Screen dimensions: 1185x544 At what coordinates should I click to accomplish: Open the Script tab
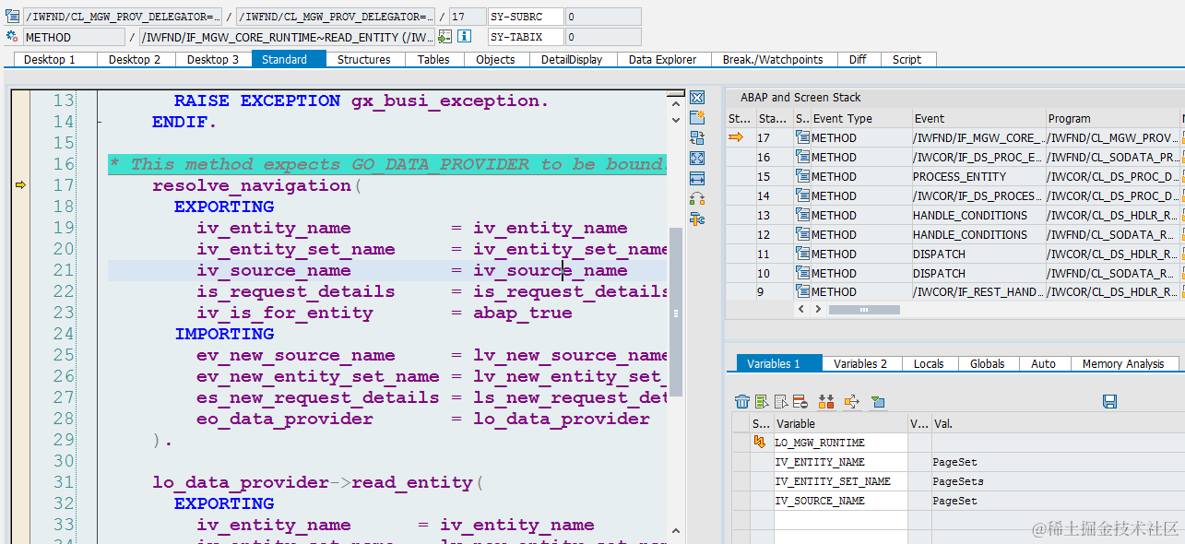tap(907, 59)
